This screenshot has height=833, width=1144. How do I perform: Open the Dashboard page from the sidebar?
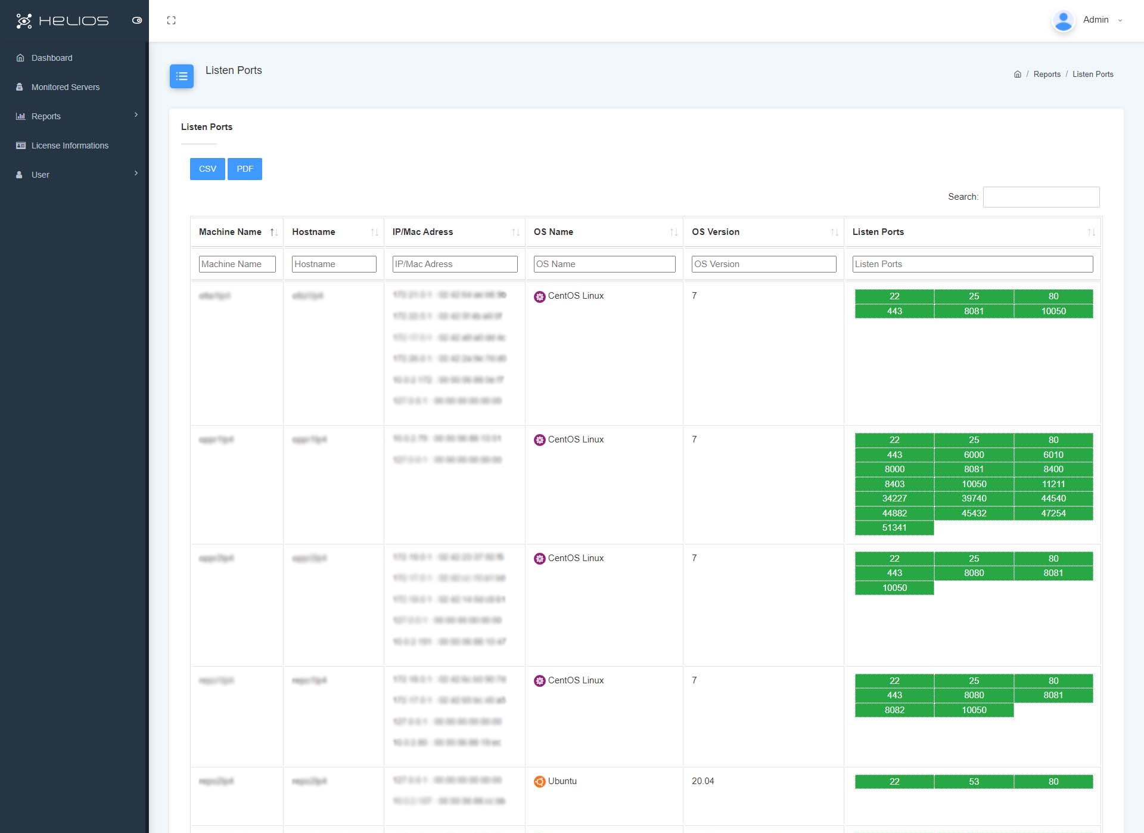click(x=51, y=58)
